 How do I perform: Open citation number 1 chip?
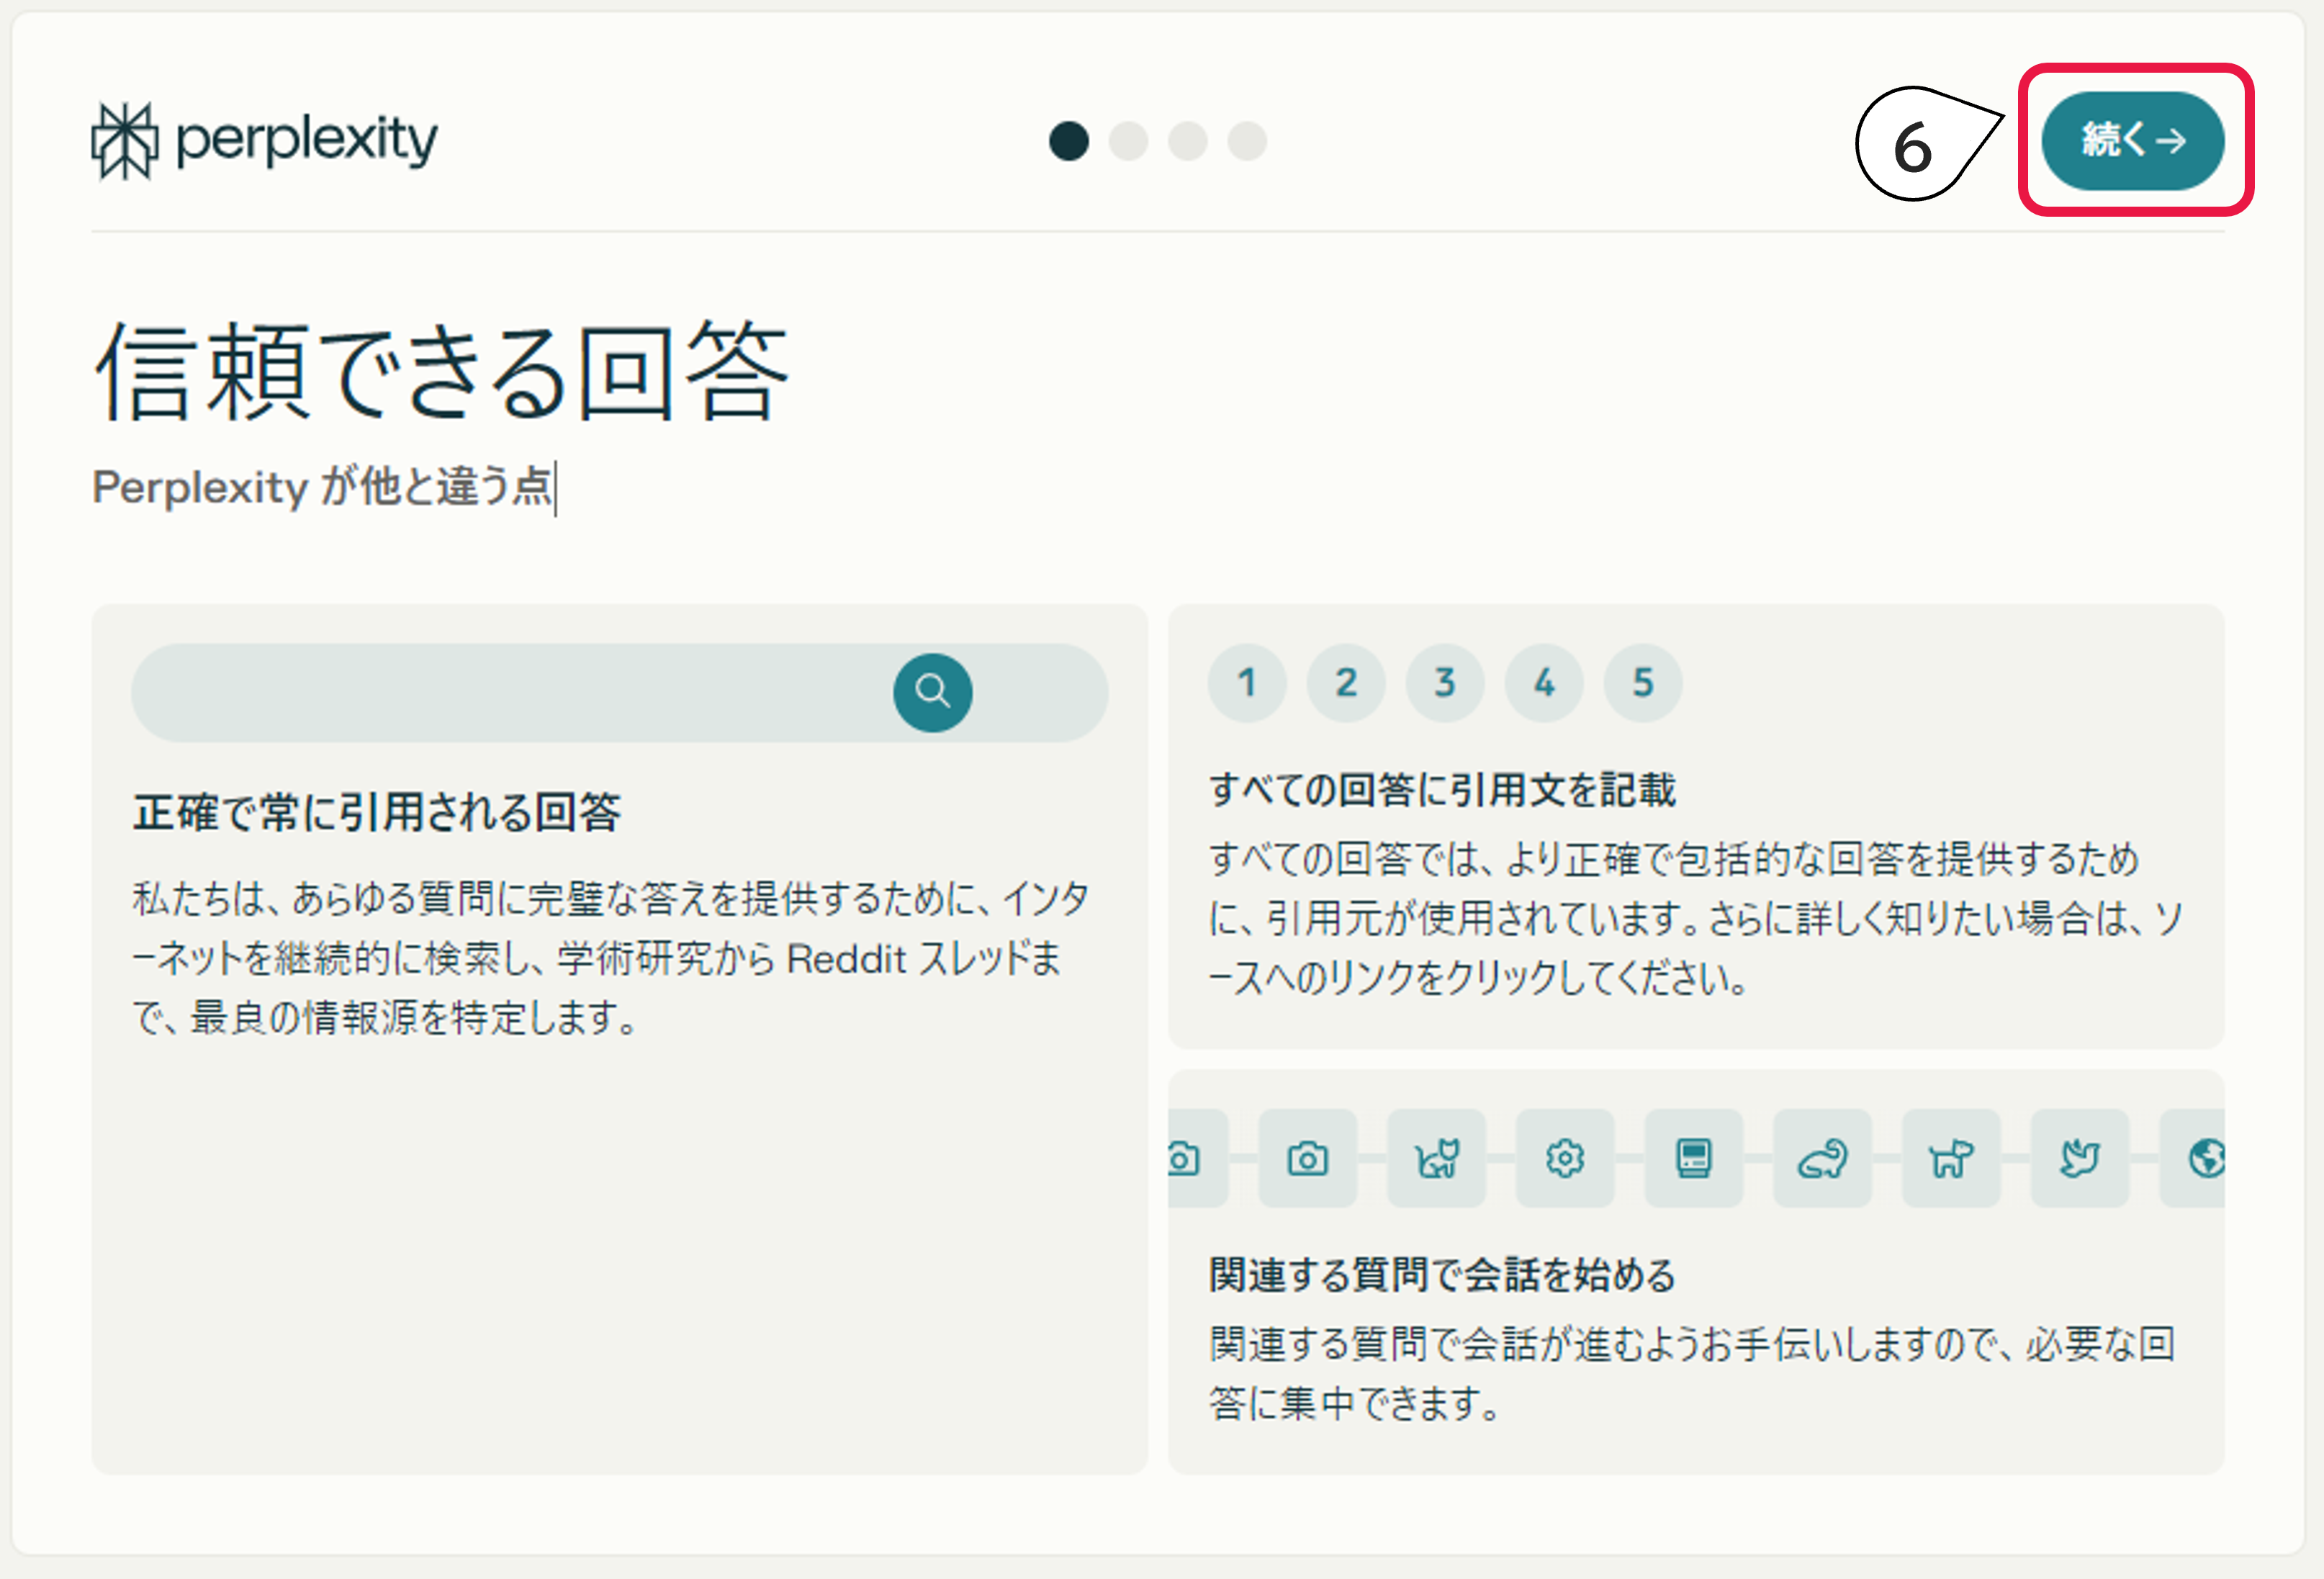tap(1247, 682)
